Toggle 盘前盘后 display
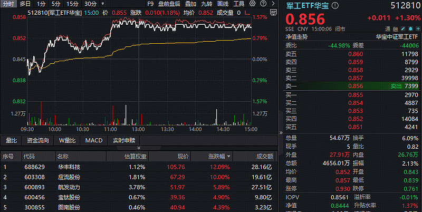The image size is (422, 212). [169, 4]
